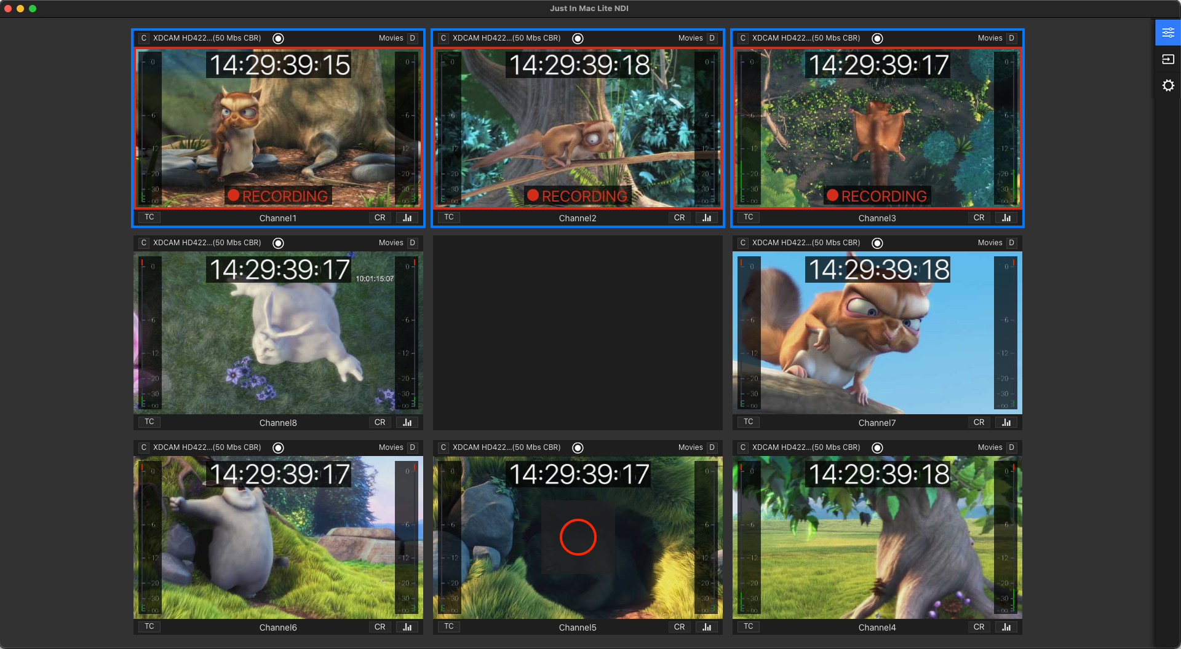Click the TC button under Channel5

448,626
